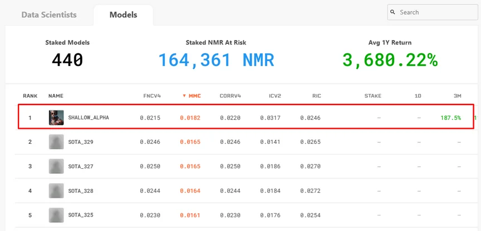Click SOTA_327 RIC value 0.0270

pos(311,167)
